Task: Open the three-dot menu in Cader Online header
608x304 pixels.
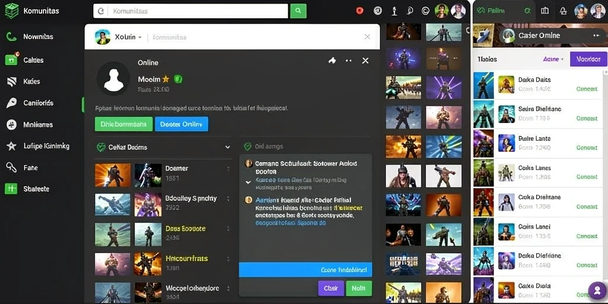Action: click(596, 35)
